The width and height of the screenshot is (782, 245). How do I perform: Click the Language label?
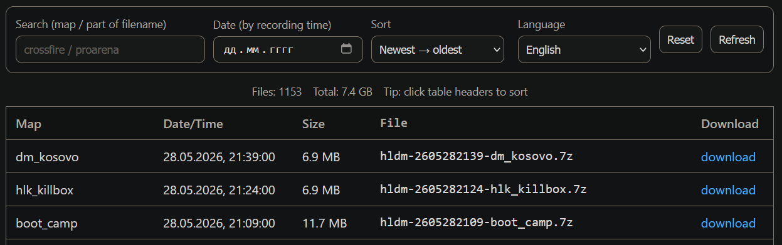tap(541, 24)
